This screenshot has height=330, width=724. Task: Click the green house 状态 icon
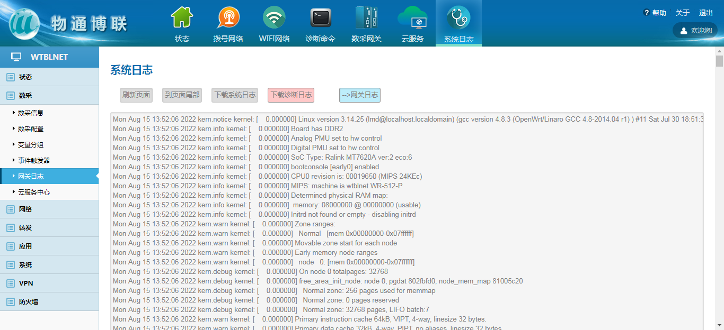(182, 19)
